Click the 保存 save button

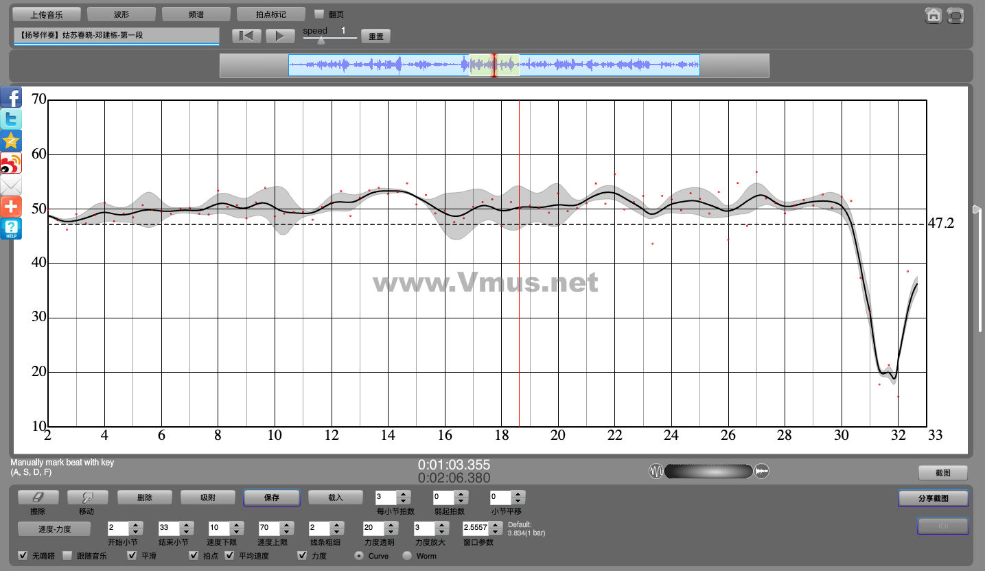pos(271,498)
